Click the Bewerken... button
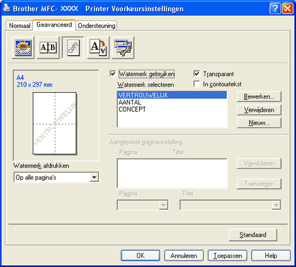296x267 pixels. click(259, 96)
